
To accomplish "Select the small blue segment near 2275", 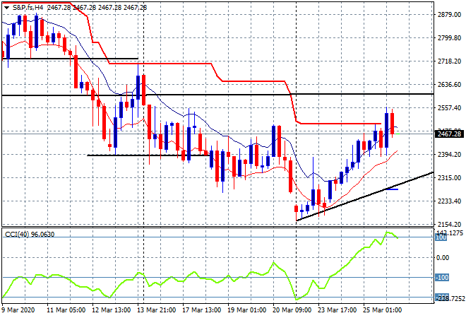I will point(391,189).
